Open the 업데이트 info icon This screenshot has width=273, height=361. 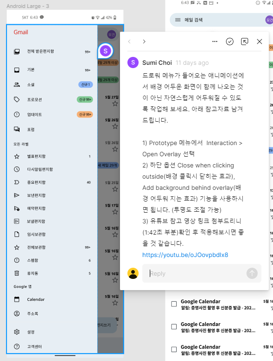pyautogui.click(x=17, y=114)
